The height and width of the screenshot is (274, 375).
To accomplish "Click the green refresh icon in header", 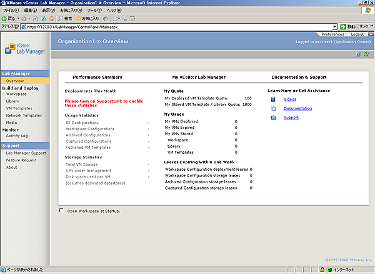I will pyautogui.click(x=366, y=54).
